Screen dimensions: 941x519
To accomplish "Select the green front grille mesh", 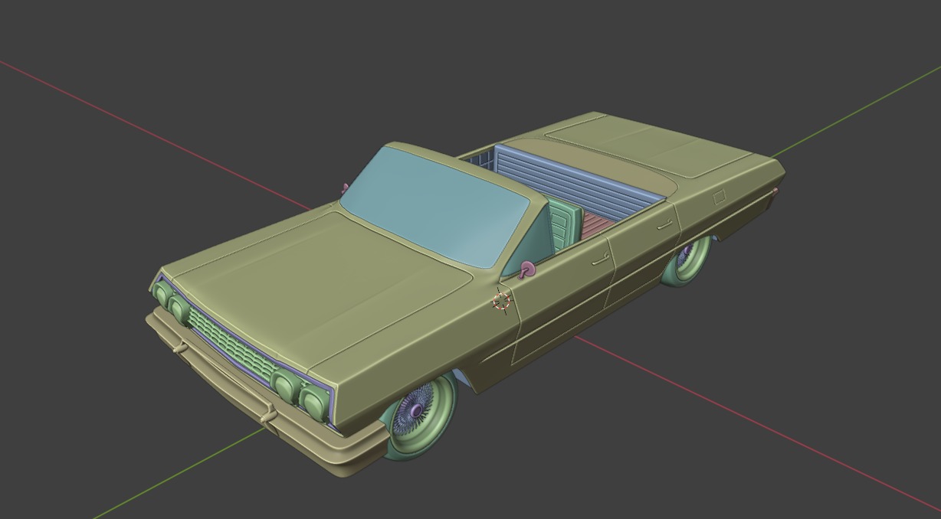I will click(230, 344).
